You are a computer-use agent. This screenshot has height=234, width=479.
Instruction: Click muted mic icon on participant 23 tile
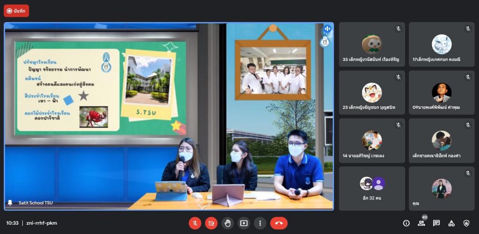tap(398, 77)
